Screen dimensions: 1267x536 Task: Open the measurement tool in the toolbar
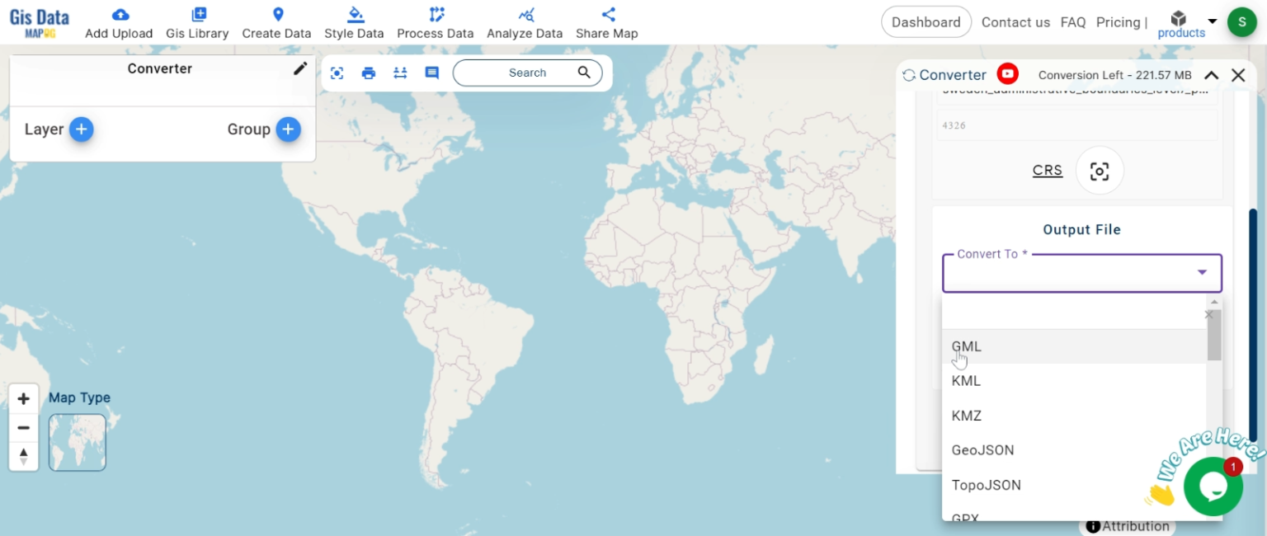[400, 73]
